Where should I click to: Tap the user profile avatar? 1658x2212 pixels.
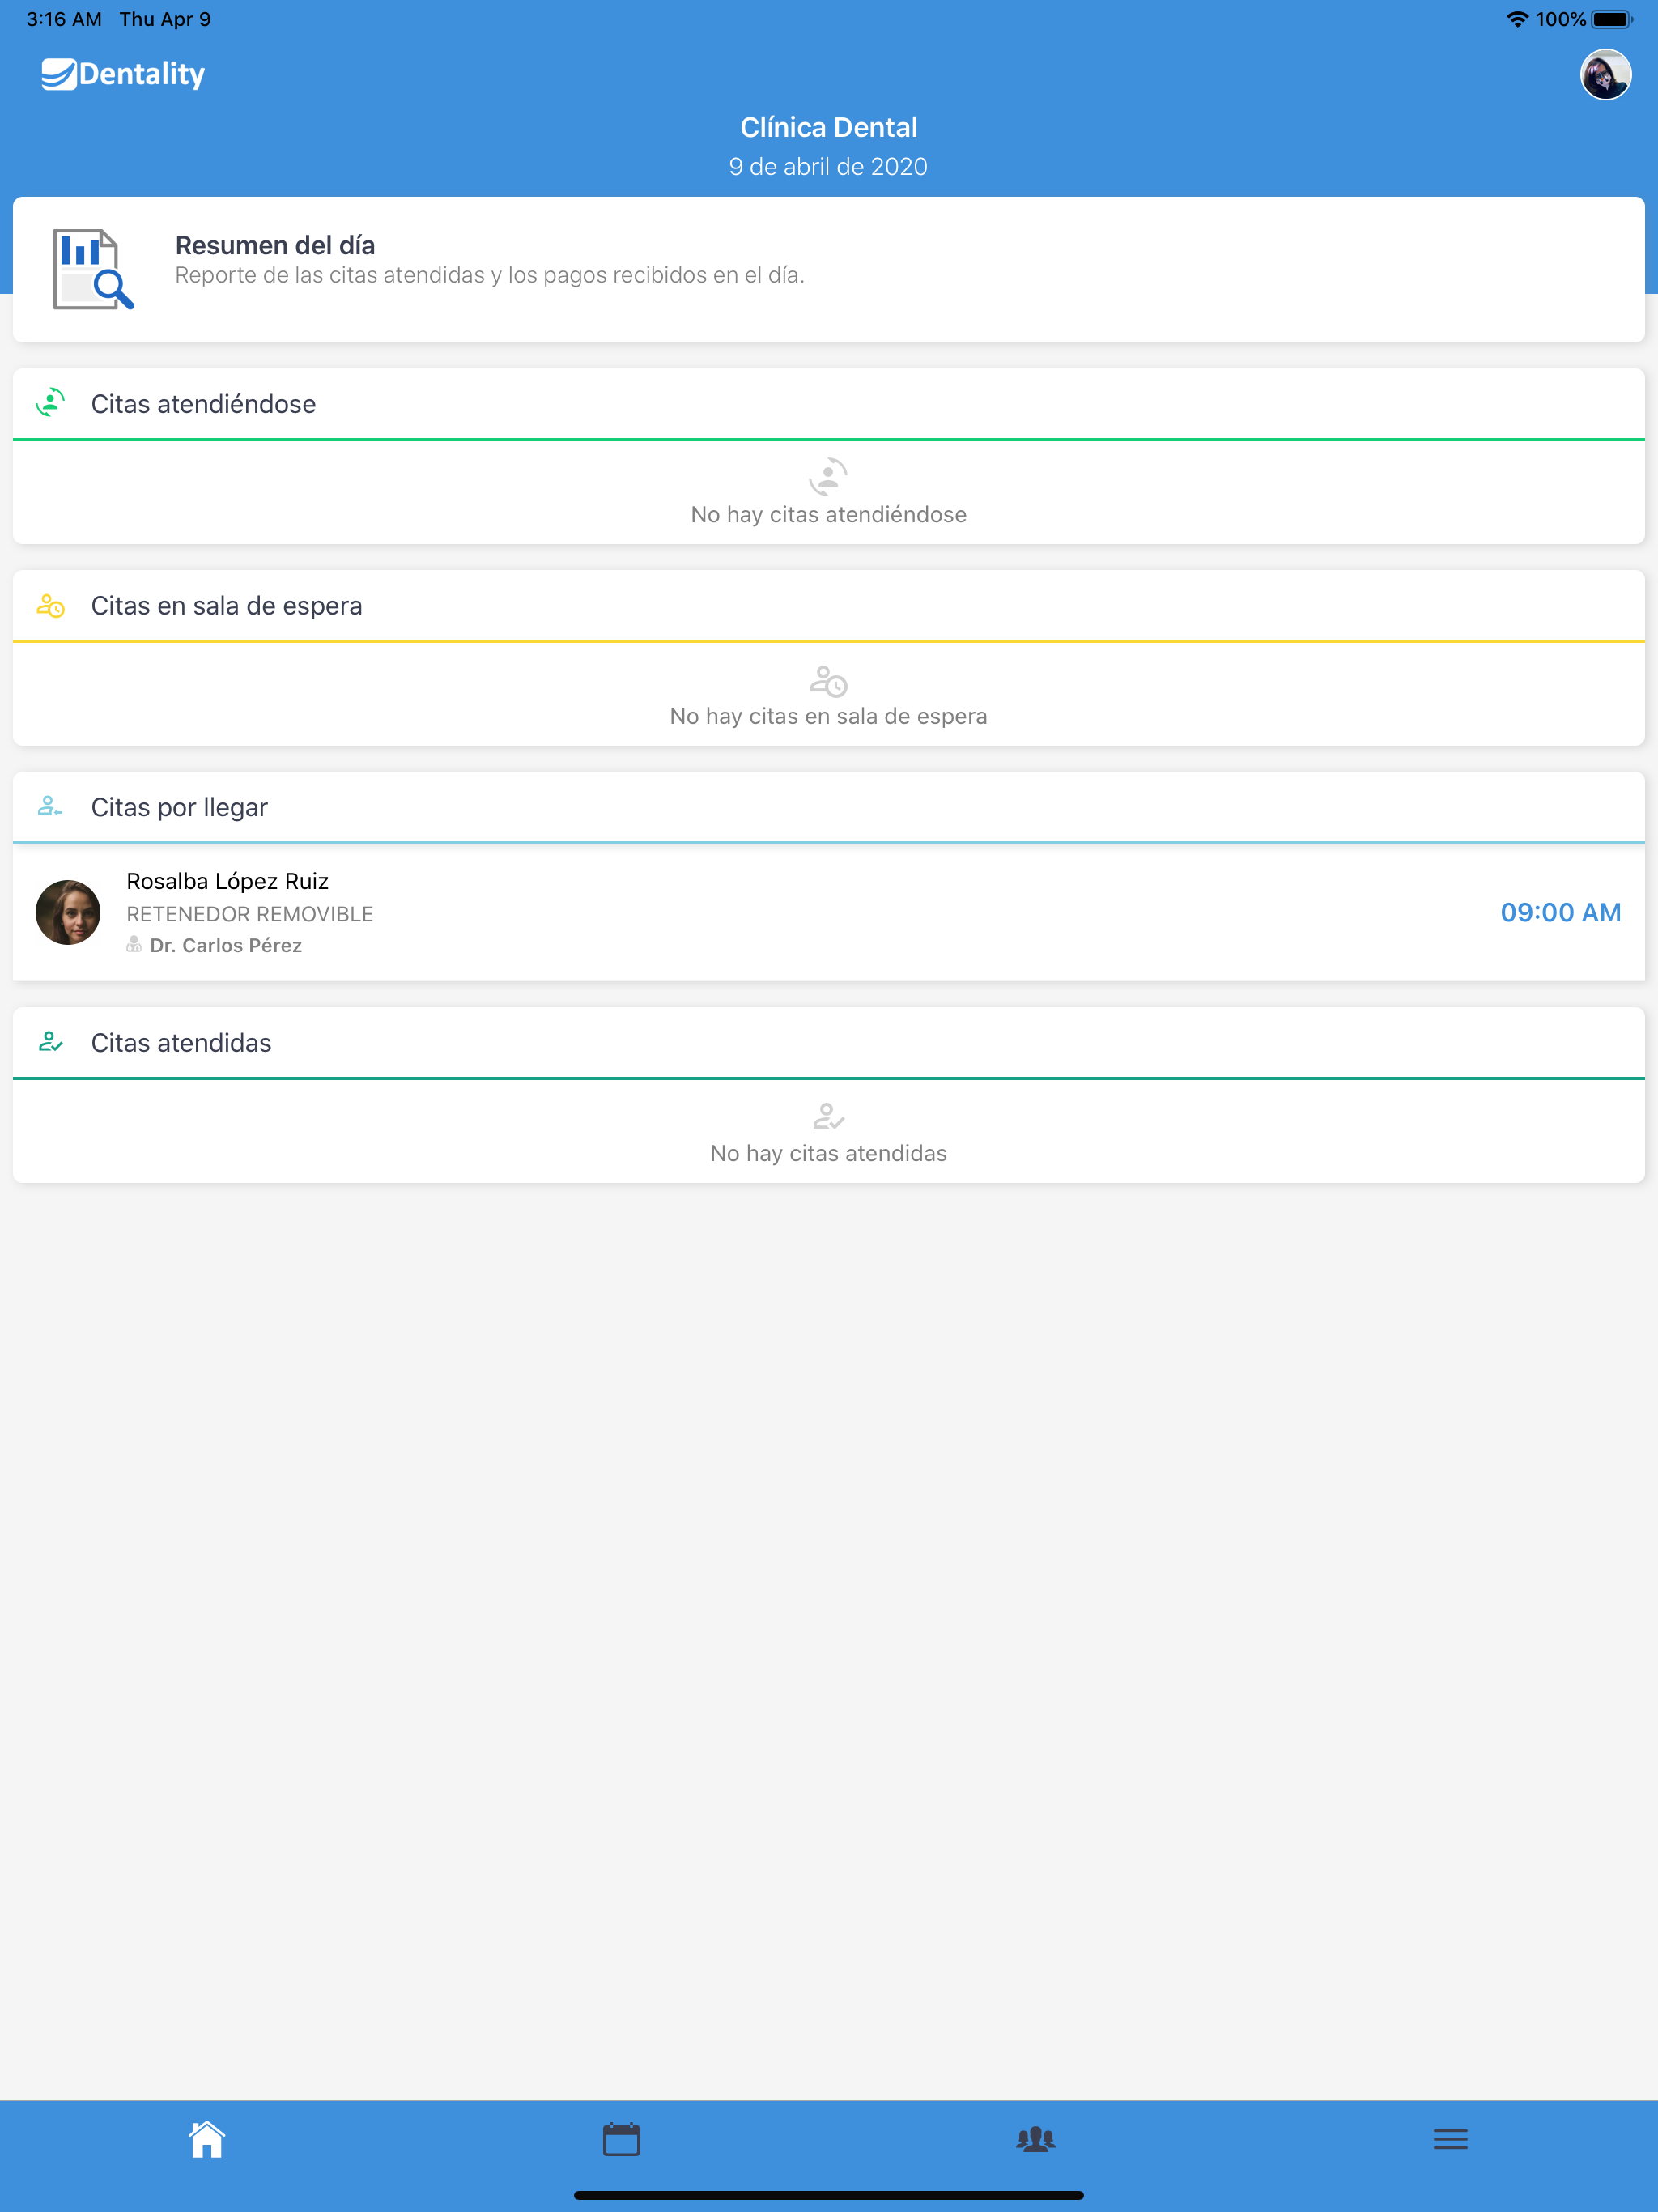(1605, 75)
